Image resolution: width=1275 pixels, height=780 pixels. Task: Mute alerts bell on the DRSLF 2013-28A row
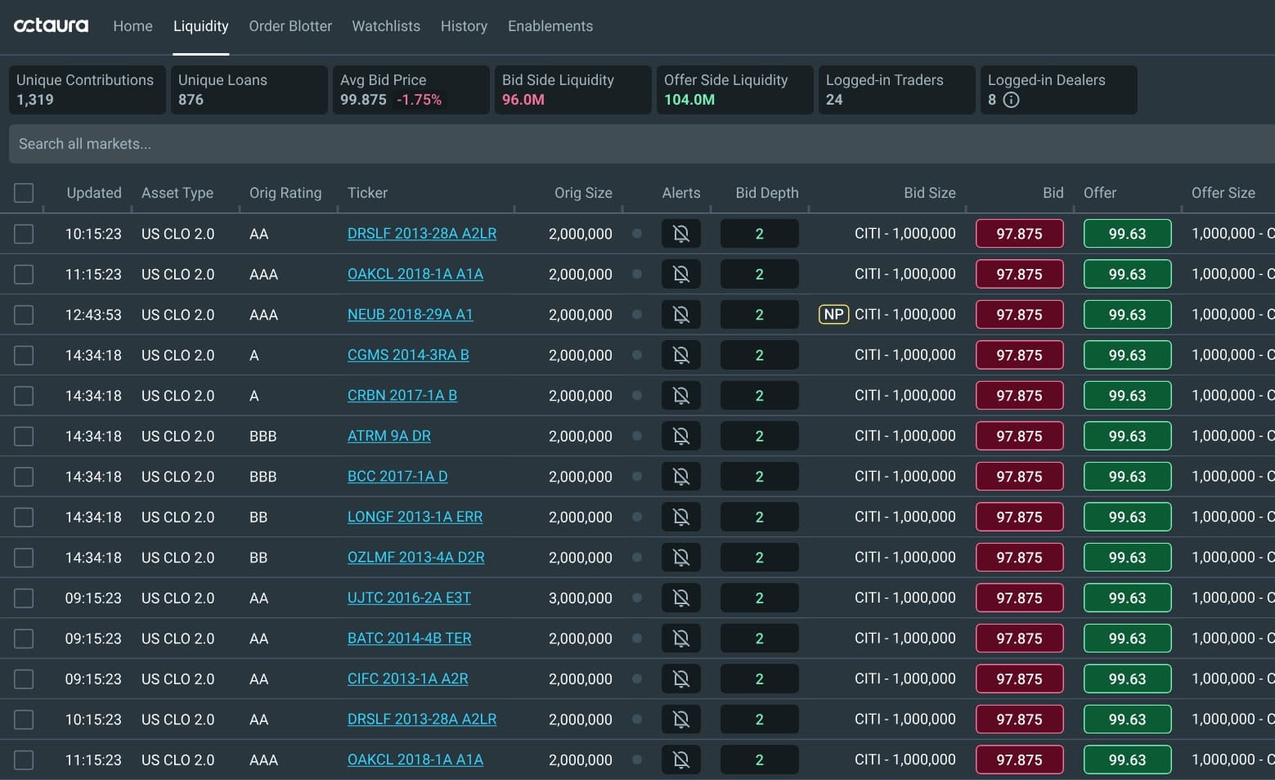point(680,233)
